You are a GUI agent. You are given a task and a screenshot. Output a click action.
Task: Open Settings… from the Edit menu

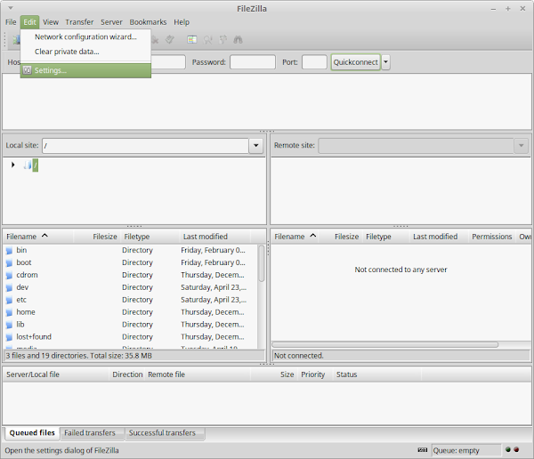pos(85,70)
